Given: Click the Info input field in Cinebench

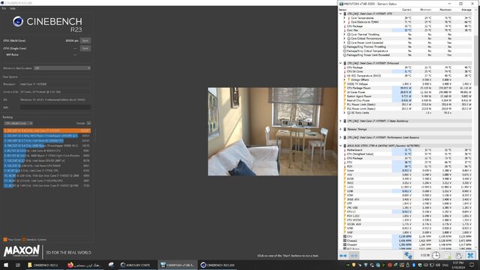Looking at the screenshot, I should click(55, 107).
